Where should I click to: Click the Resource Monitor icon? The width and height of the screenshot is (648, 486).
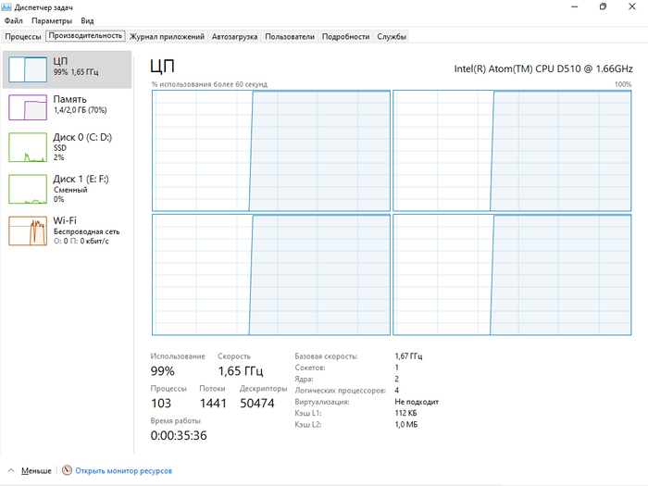[x=67, y=470]
